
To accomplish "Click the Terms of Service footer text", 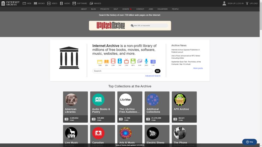I will click(x=130, y=145).
